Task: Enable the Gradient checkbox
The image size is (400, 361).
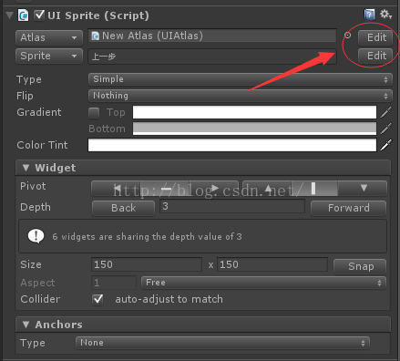Action: [94, 113]
